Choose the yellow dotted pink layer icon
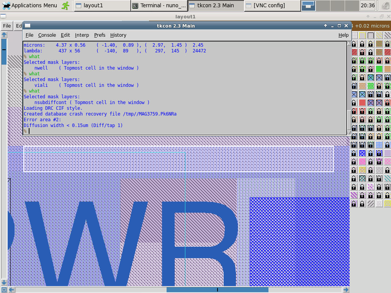Image resolution: width=391 pixels, height=293 pixels. pos(362,170)
